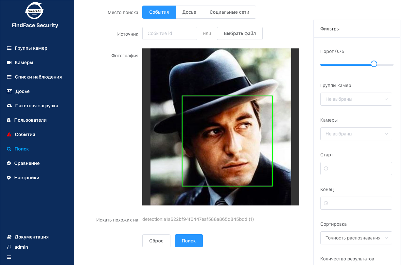This screenshot has width=405, height=265.
Task: Click the Порог slider handle
Action: (374, 64)
